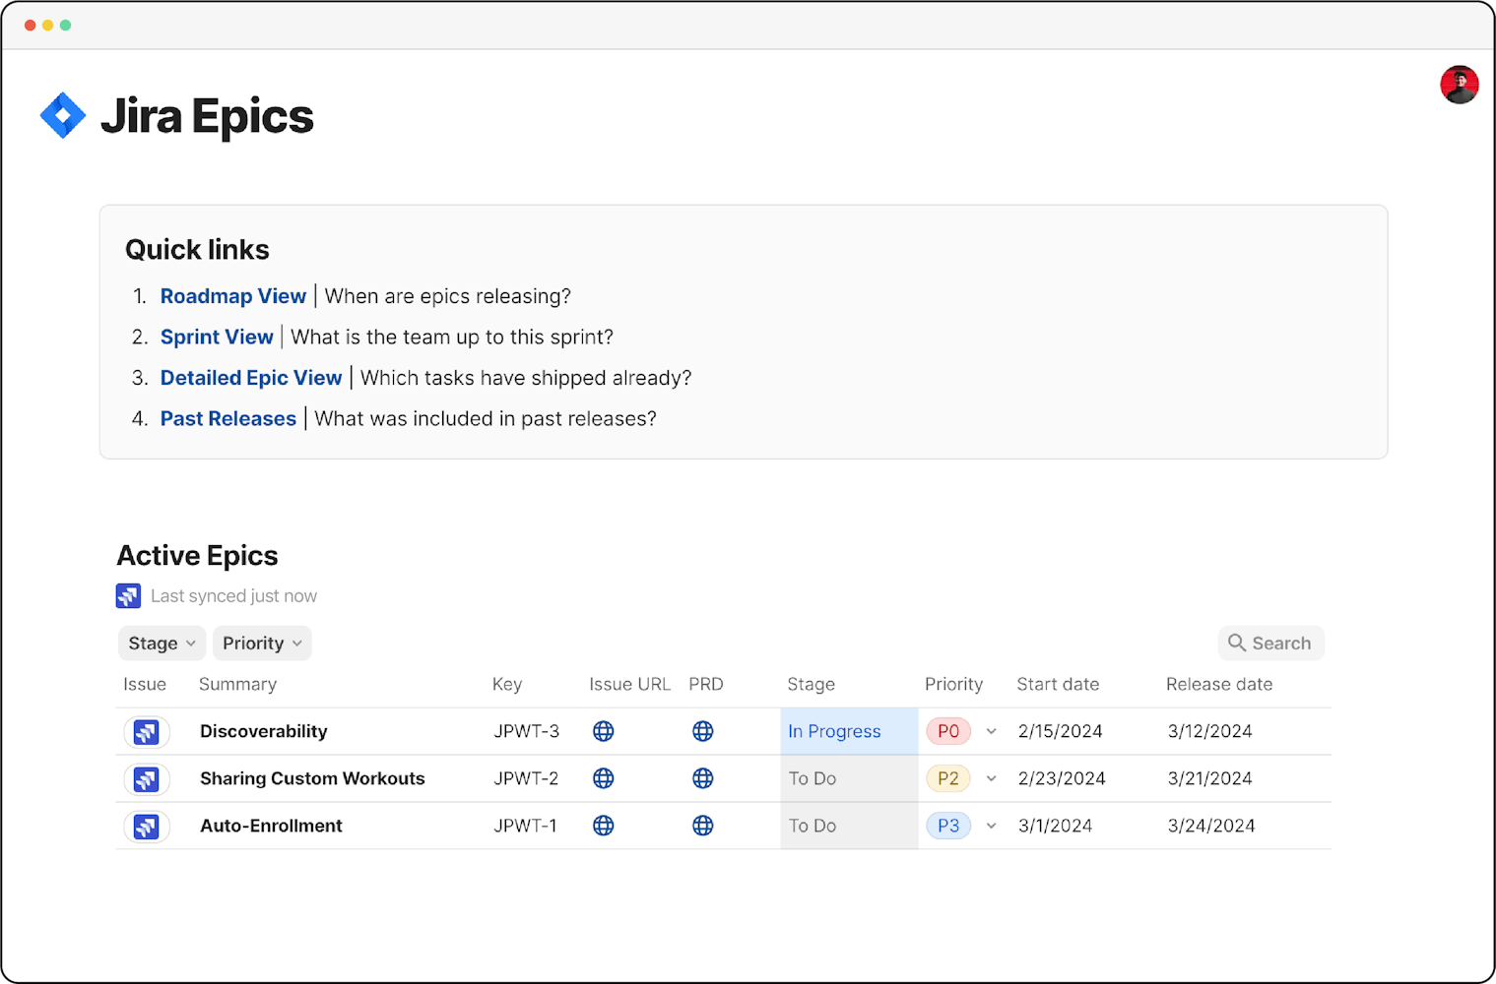Click the blue Jira logo by page title
Image resolution: width=1496 pixels, height=984 pixels.
point(63,116)
